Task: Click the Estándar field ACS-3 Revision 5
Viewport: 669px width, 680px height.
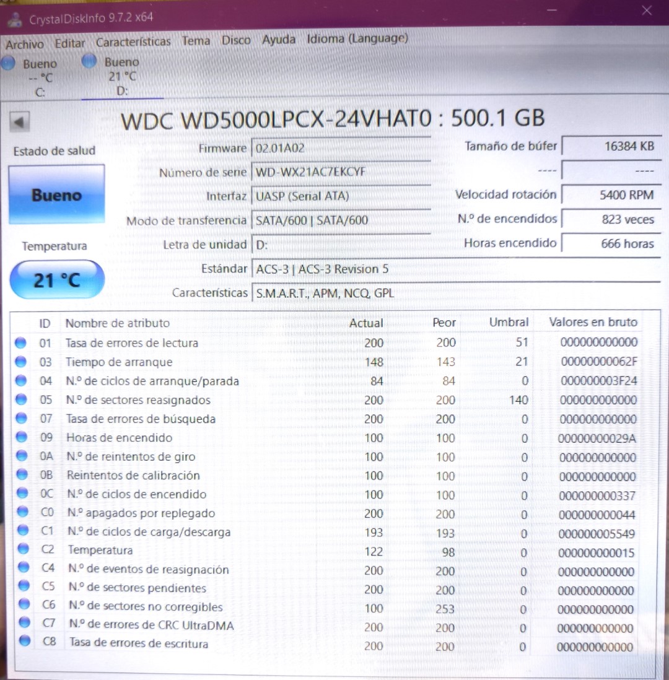Action: pos(456,269)
